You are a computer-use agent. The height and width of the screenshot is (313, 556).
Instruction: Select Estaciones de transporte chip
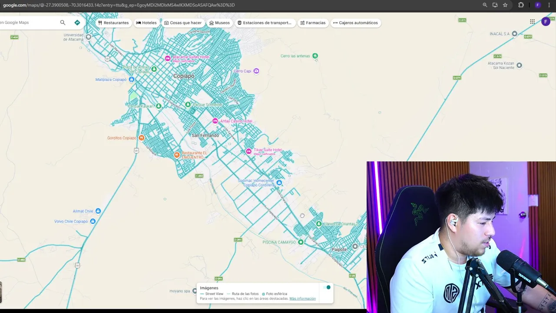265,23
